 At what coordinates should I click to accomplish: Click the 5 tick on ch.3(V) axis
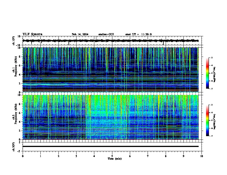pyautogui.click(x=20, y=142)
